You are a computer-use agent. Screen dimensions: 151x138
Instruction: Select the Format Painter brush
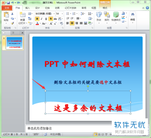click(x=12, y=23)
